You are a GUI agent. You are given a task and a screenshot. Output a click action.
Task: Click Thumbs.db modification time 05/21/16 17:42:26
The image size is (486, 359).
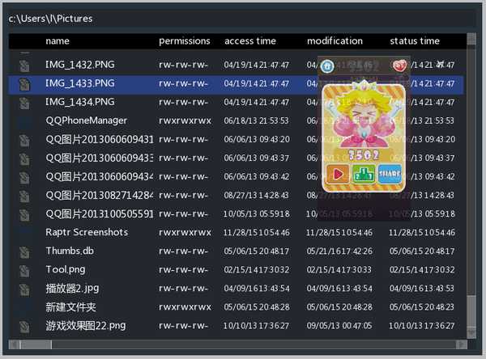pyautogui.click(x=339, y=251)
